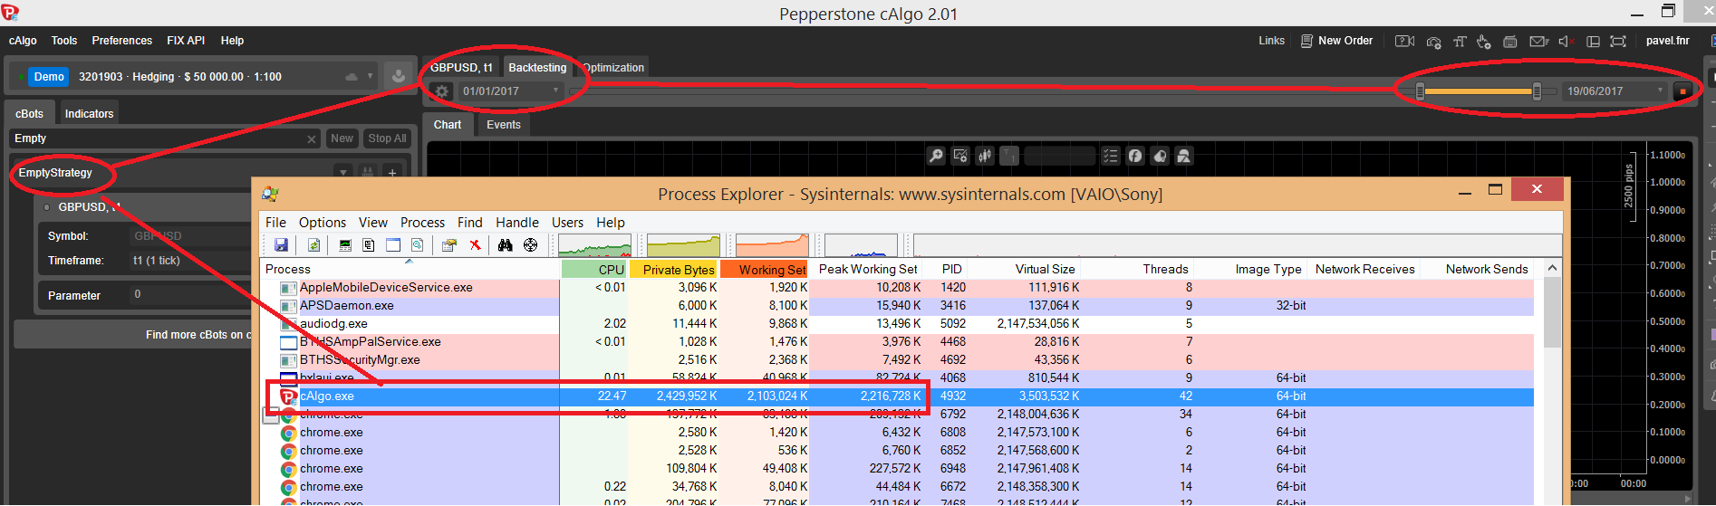Screen dimensions: 1716x506
Task: Click the layout panel icon
Action: (1593, 42)
